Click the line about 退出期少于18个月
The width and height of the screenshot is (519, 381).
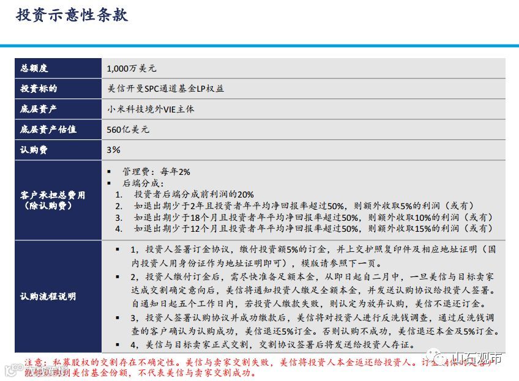[x=313, y=217]
